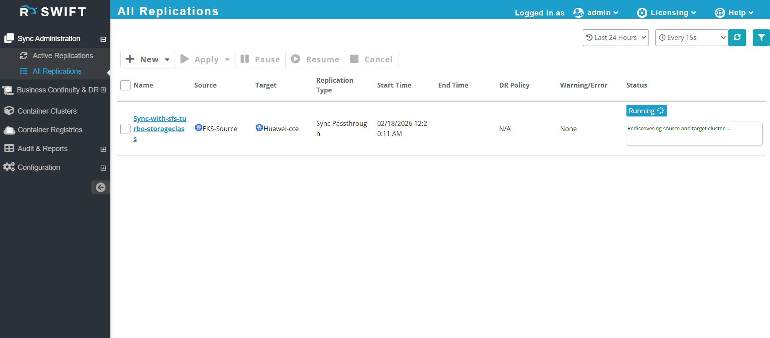Click the Huawei-cce cluster icon

tap(259, 127)
